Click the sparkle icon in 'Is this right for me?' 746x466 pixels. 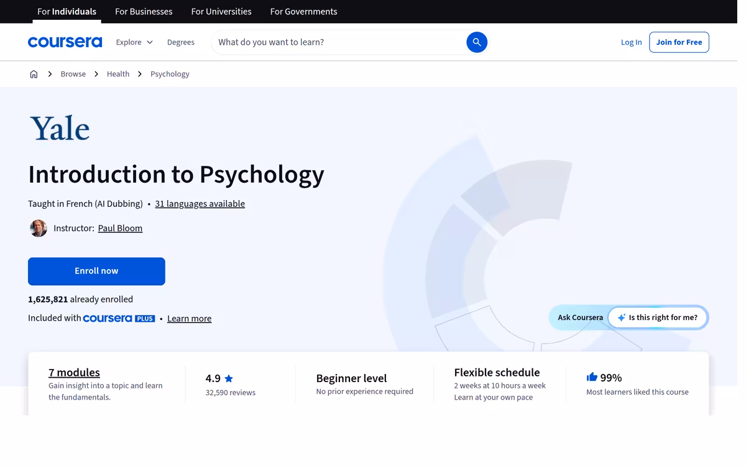click(x=621, y=318)
